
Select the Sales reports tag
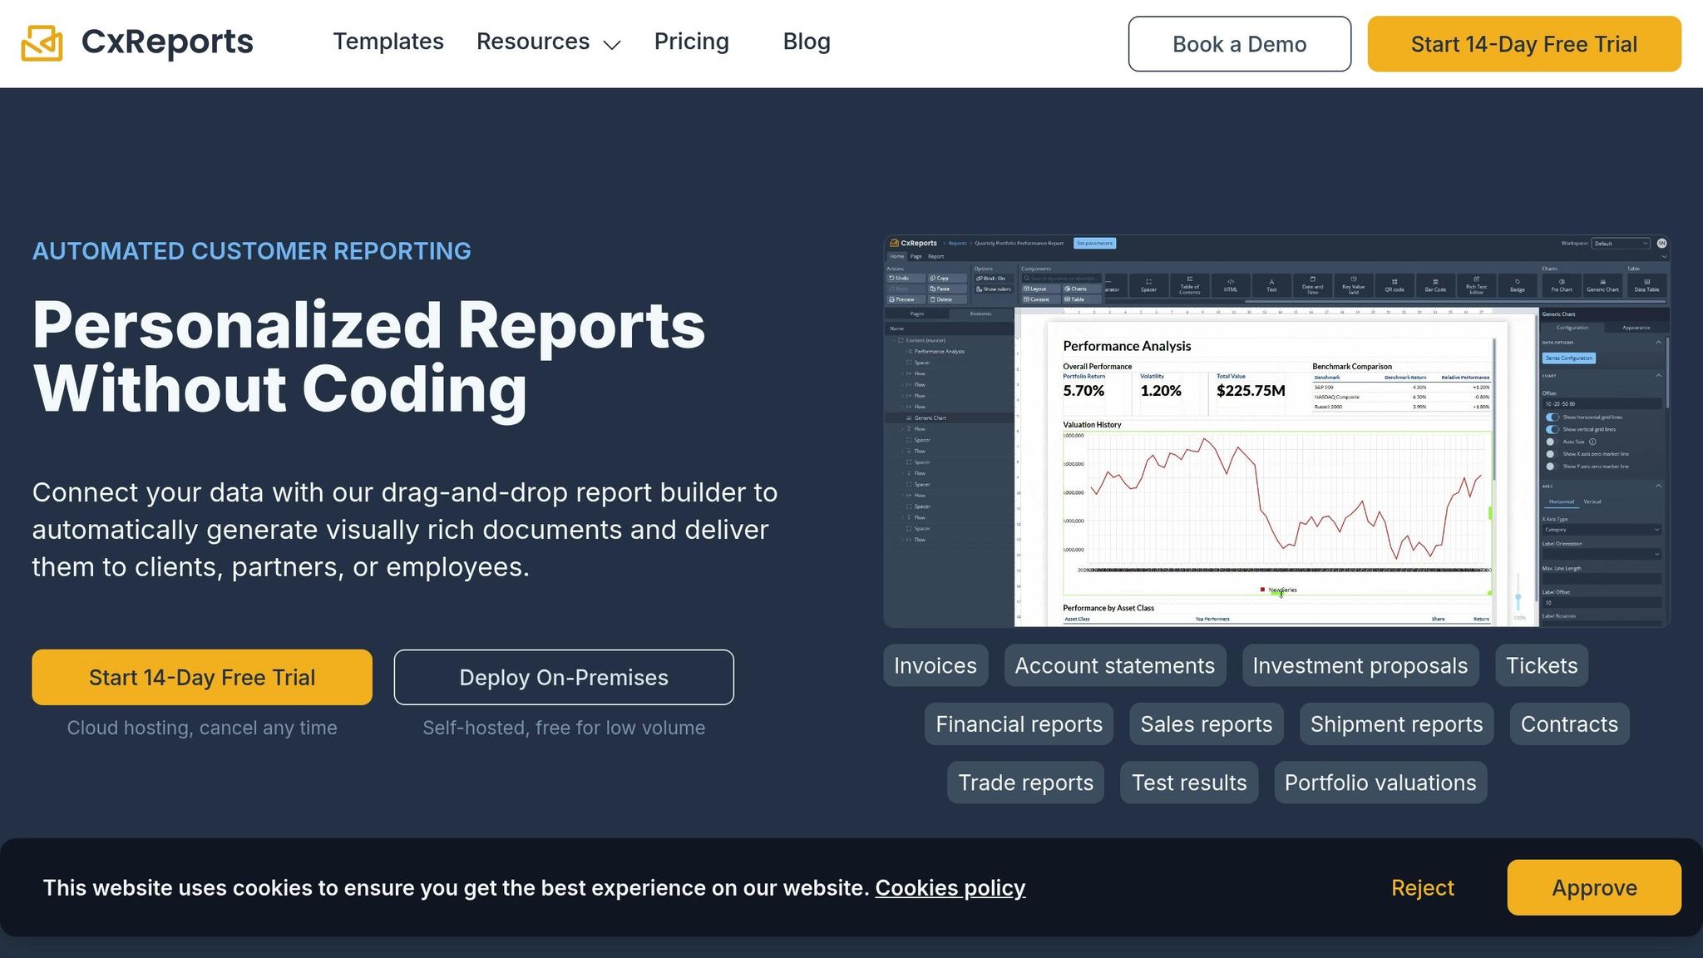[1206, 723]
